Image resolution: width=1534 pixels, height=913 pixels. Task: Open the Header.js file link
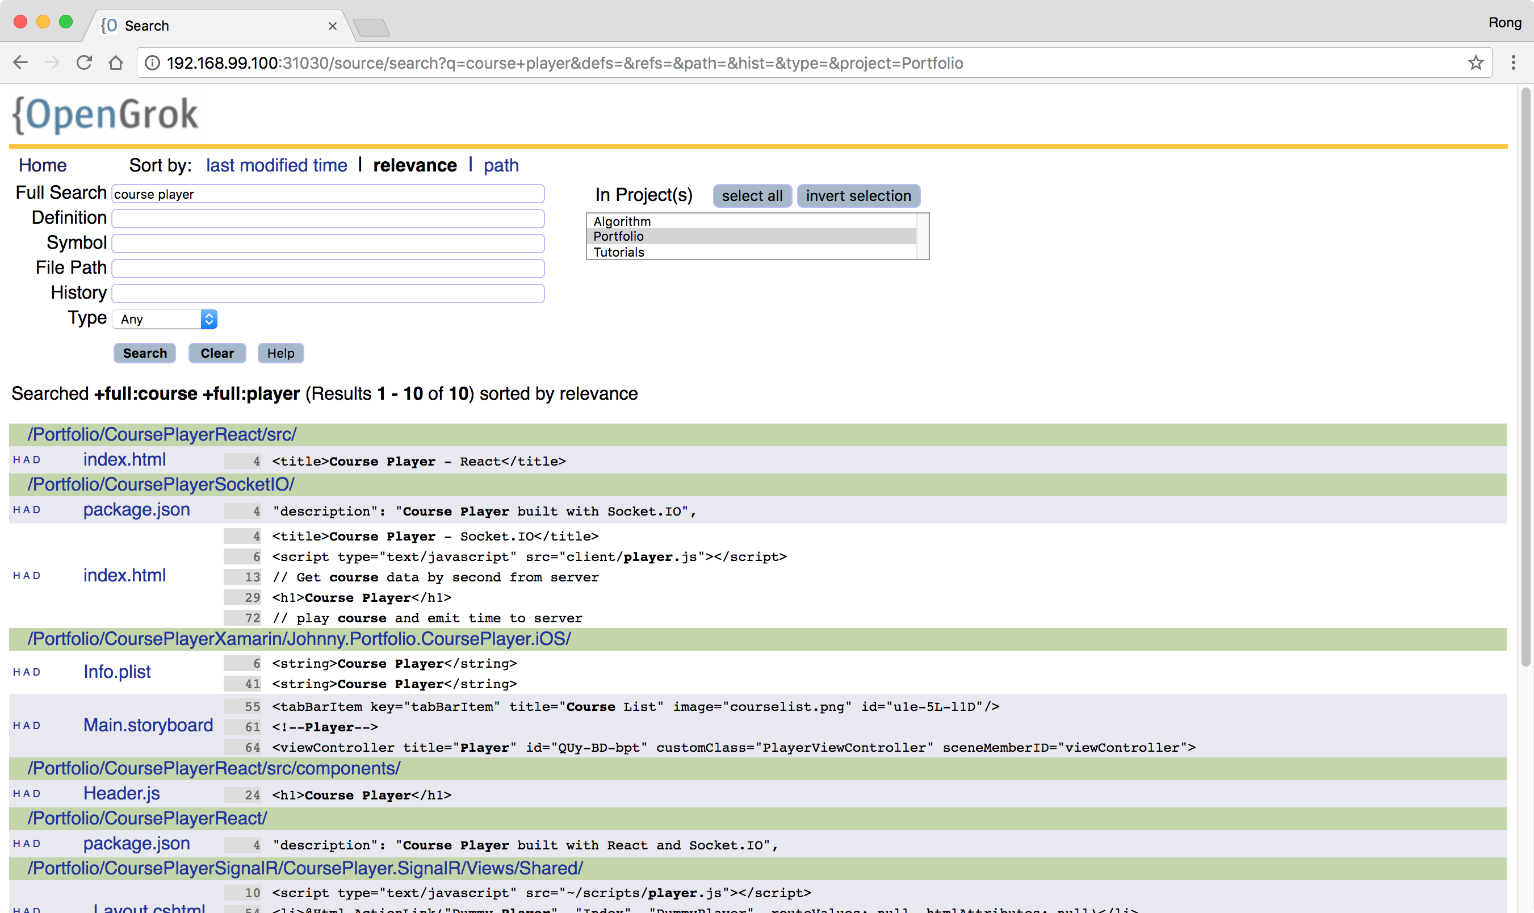121,794
